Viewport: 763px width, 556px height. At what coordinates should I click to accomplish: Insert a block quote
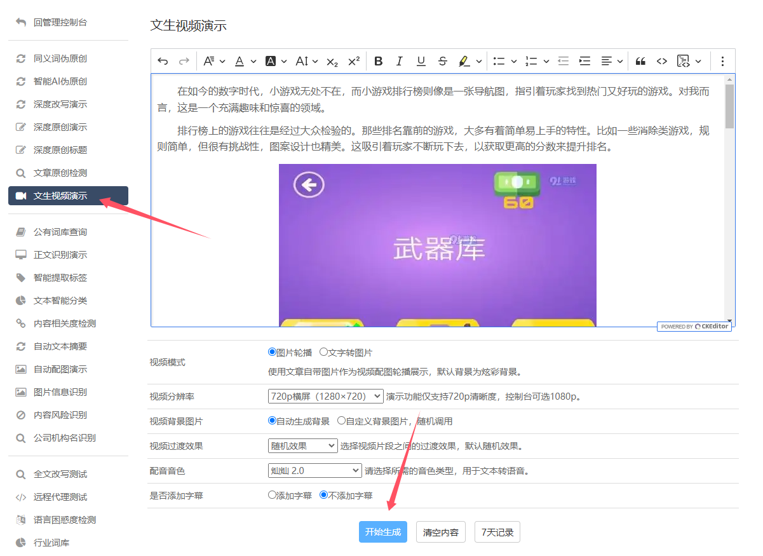pyautogui.click(x=640, y=61)
